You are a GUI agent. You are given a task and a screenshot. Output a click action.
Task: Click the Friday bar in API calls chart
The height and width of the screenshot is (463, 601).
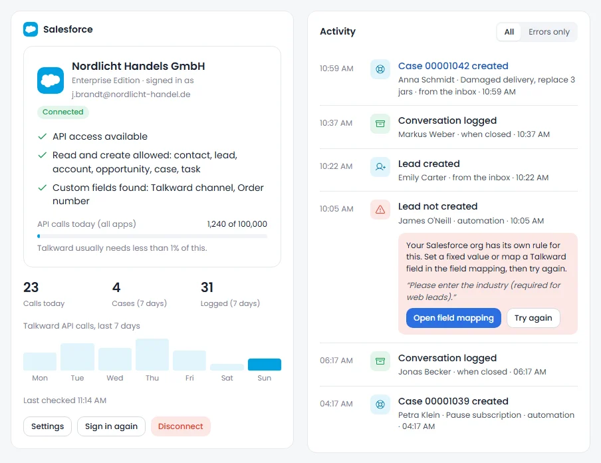point(189,360)
